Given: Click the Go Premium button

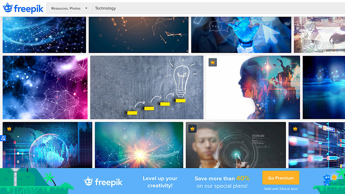Looking at the screenshot, I should 280,178.
